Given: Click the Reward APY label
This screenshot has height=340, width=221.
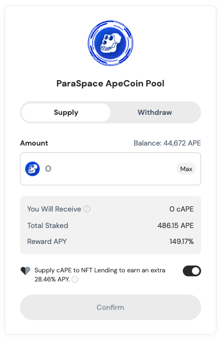Looking at the screenshot, I should click(47, 241).
